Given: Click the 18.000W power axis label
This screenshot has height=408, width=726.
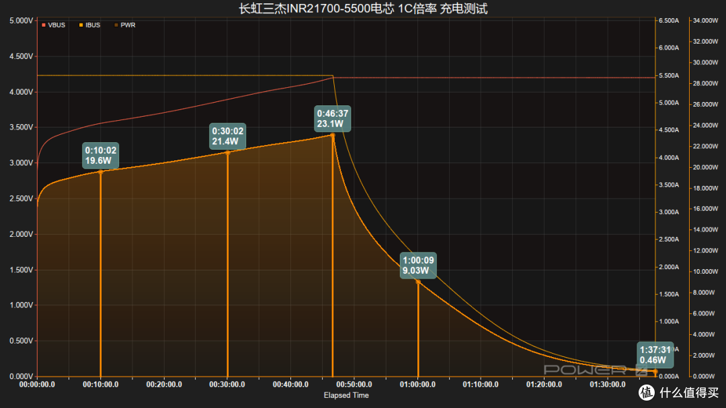Looking at the screenshot, I should [x=706, y=188].
